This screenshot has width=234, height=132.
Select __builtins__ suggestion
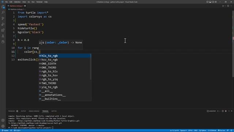pyautogui.click(x=65, y=99)
